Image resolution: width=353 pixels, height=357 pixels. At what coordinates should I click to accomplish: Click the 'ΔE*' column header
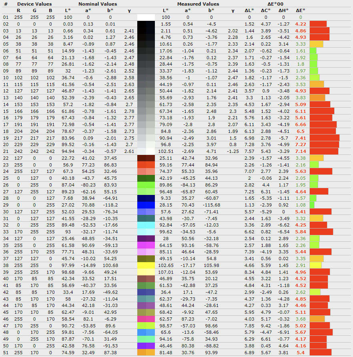click(301, 10)
